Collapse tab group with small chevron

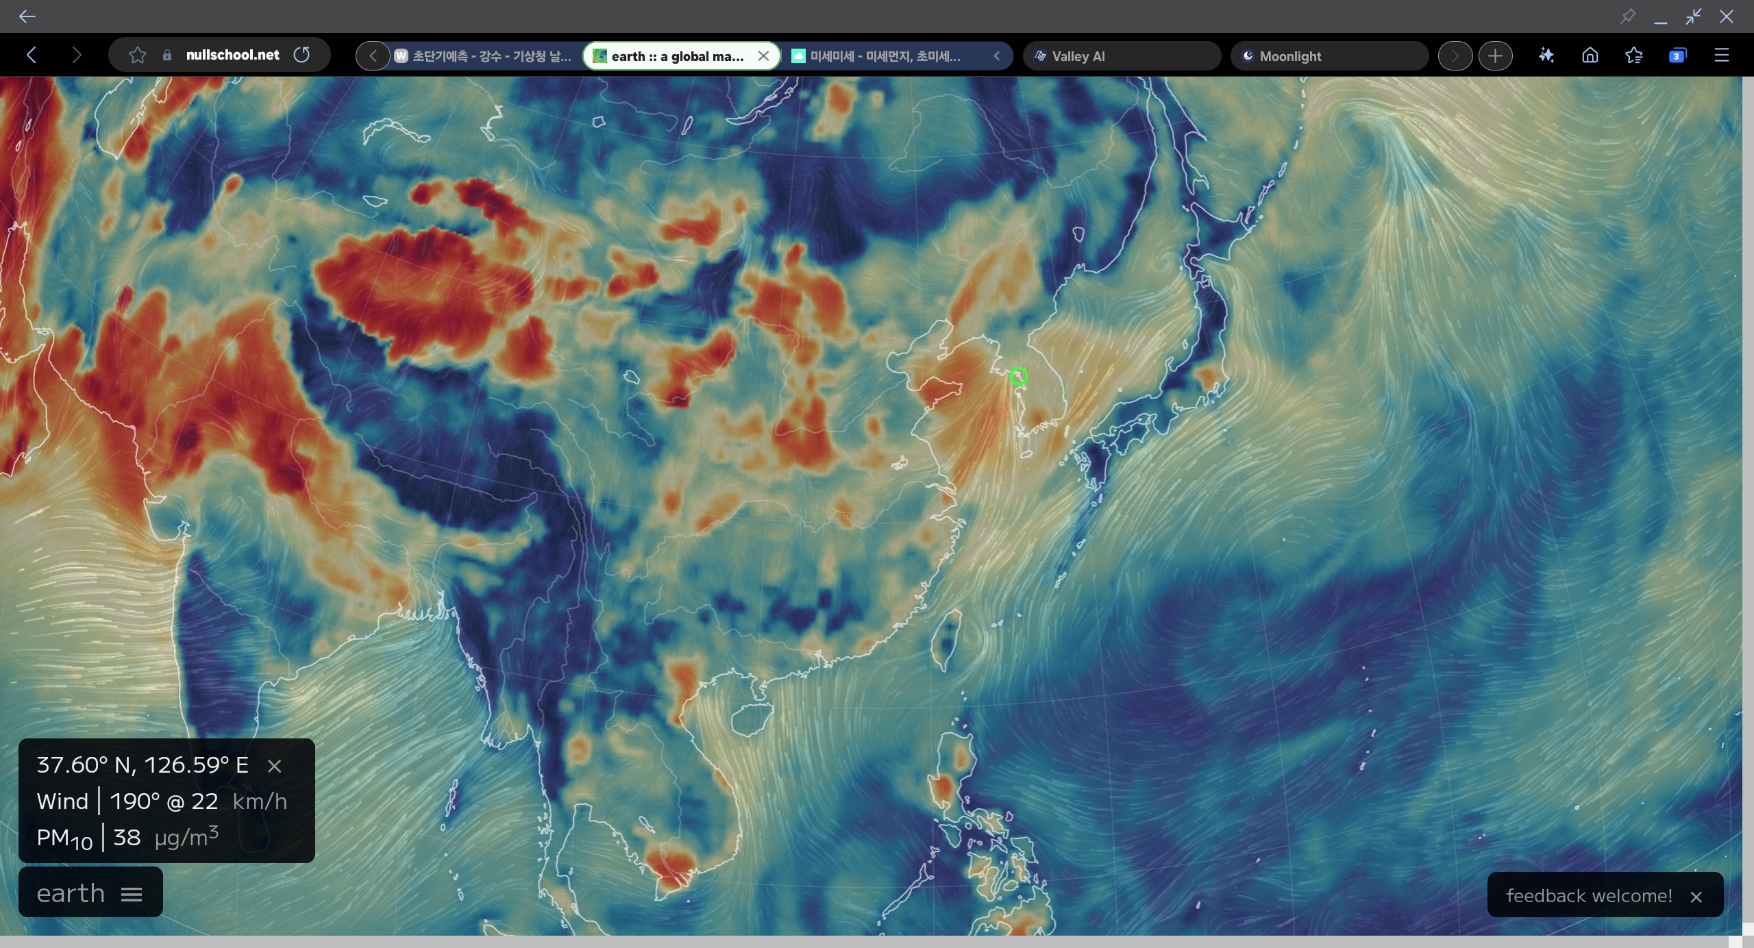coord(997,56)
